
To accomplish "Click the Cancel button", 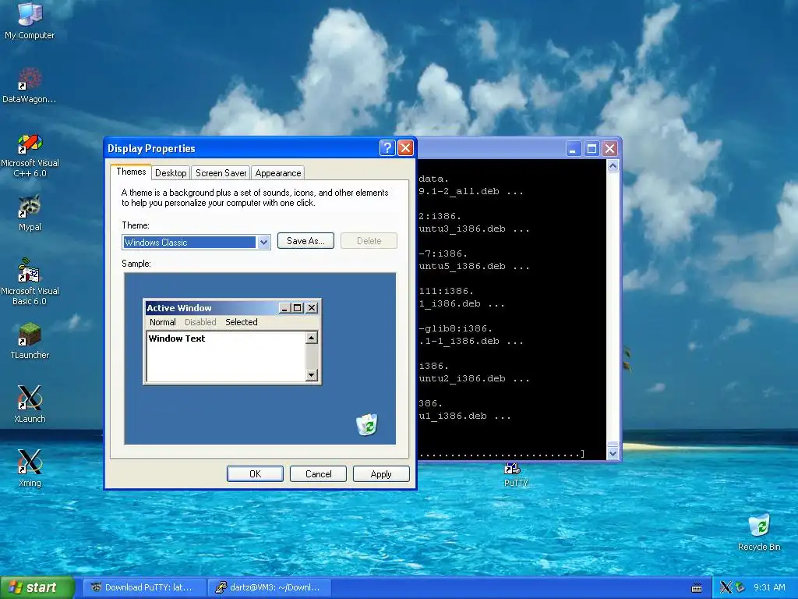I will [x=318, y=473].
